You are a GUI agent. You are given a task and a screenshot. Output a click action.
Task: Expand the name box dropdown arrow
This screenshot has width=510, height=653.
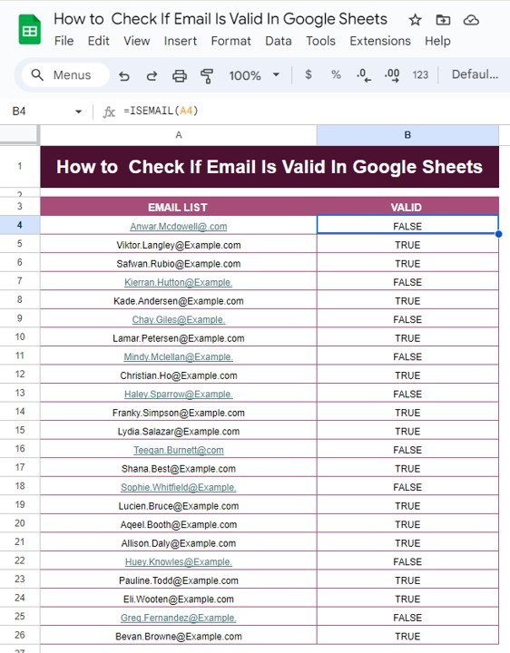pyautogui.click(x=78, y=112)
